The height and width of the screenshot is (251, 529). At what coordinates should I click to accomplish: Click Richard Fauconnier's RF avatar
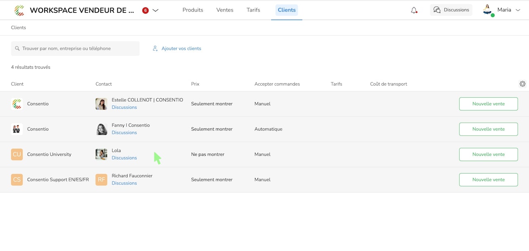click(x=101, y=180)
